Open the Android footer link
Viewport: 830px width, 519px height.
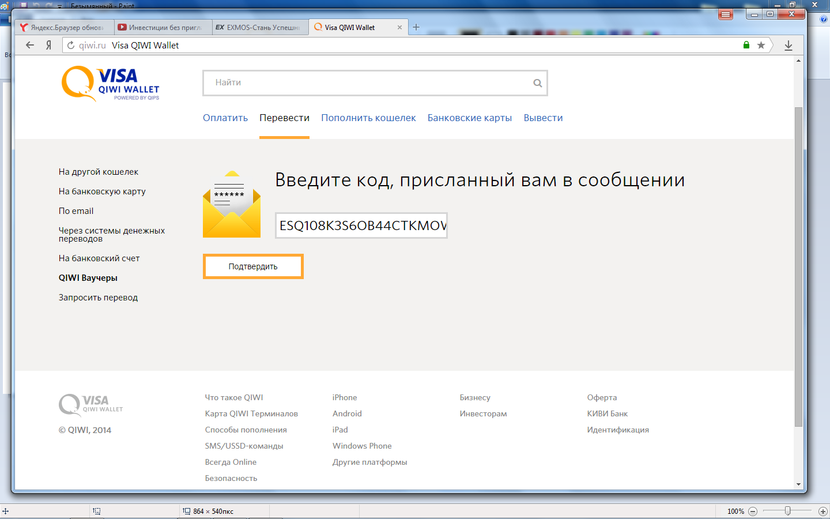(347, 413)
